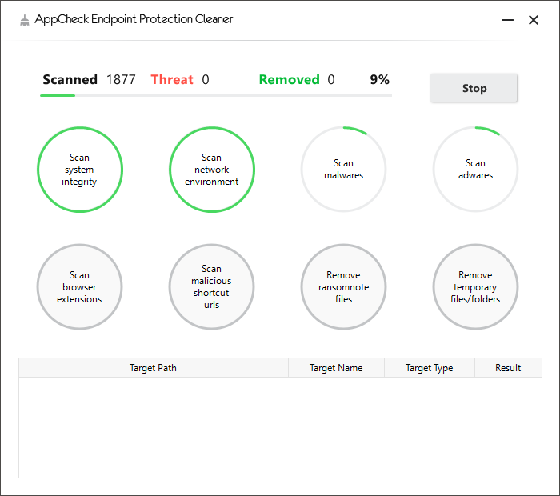Viewport: 560px width, 496px height.
Task: Select the Scan network environment circle
Action: 212,170
